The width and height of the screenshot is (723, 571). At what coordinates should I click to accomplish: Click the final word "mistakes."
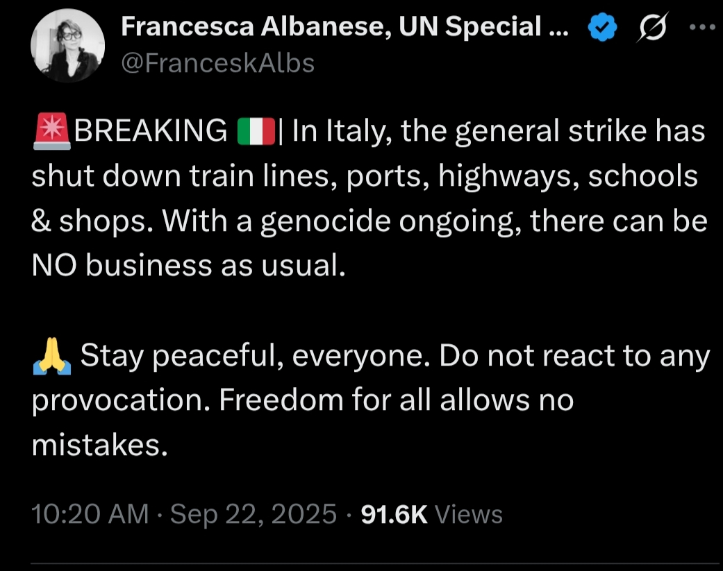click(100, 446)
